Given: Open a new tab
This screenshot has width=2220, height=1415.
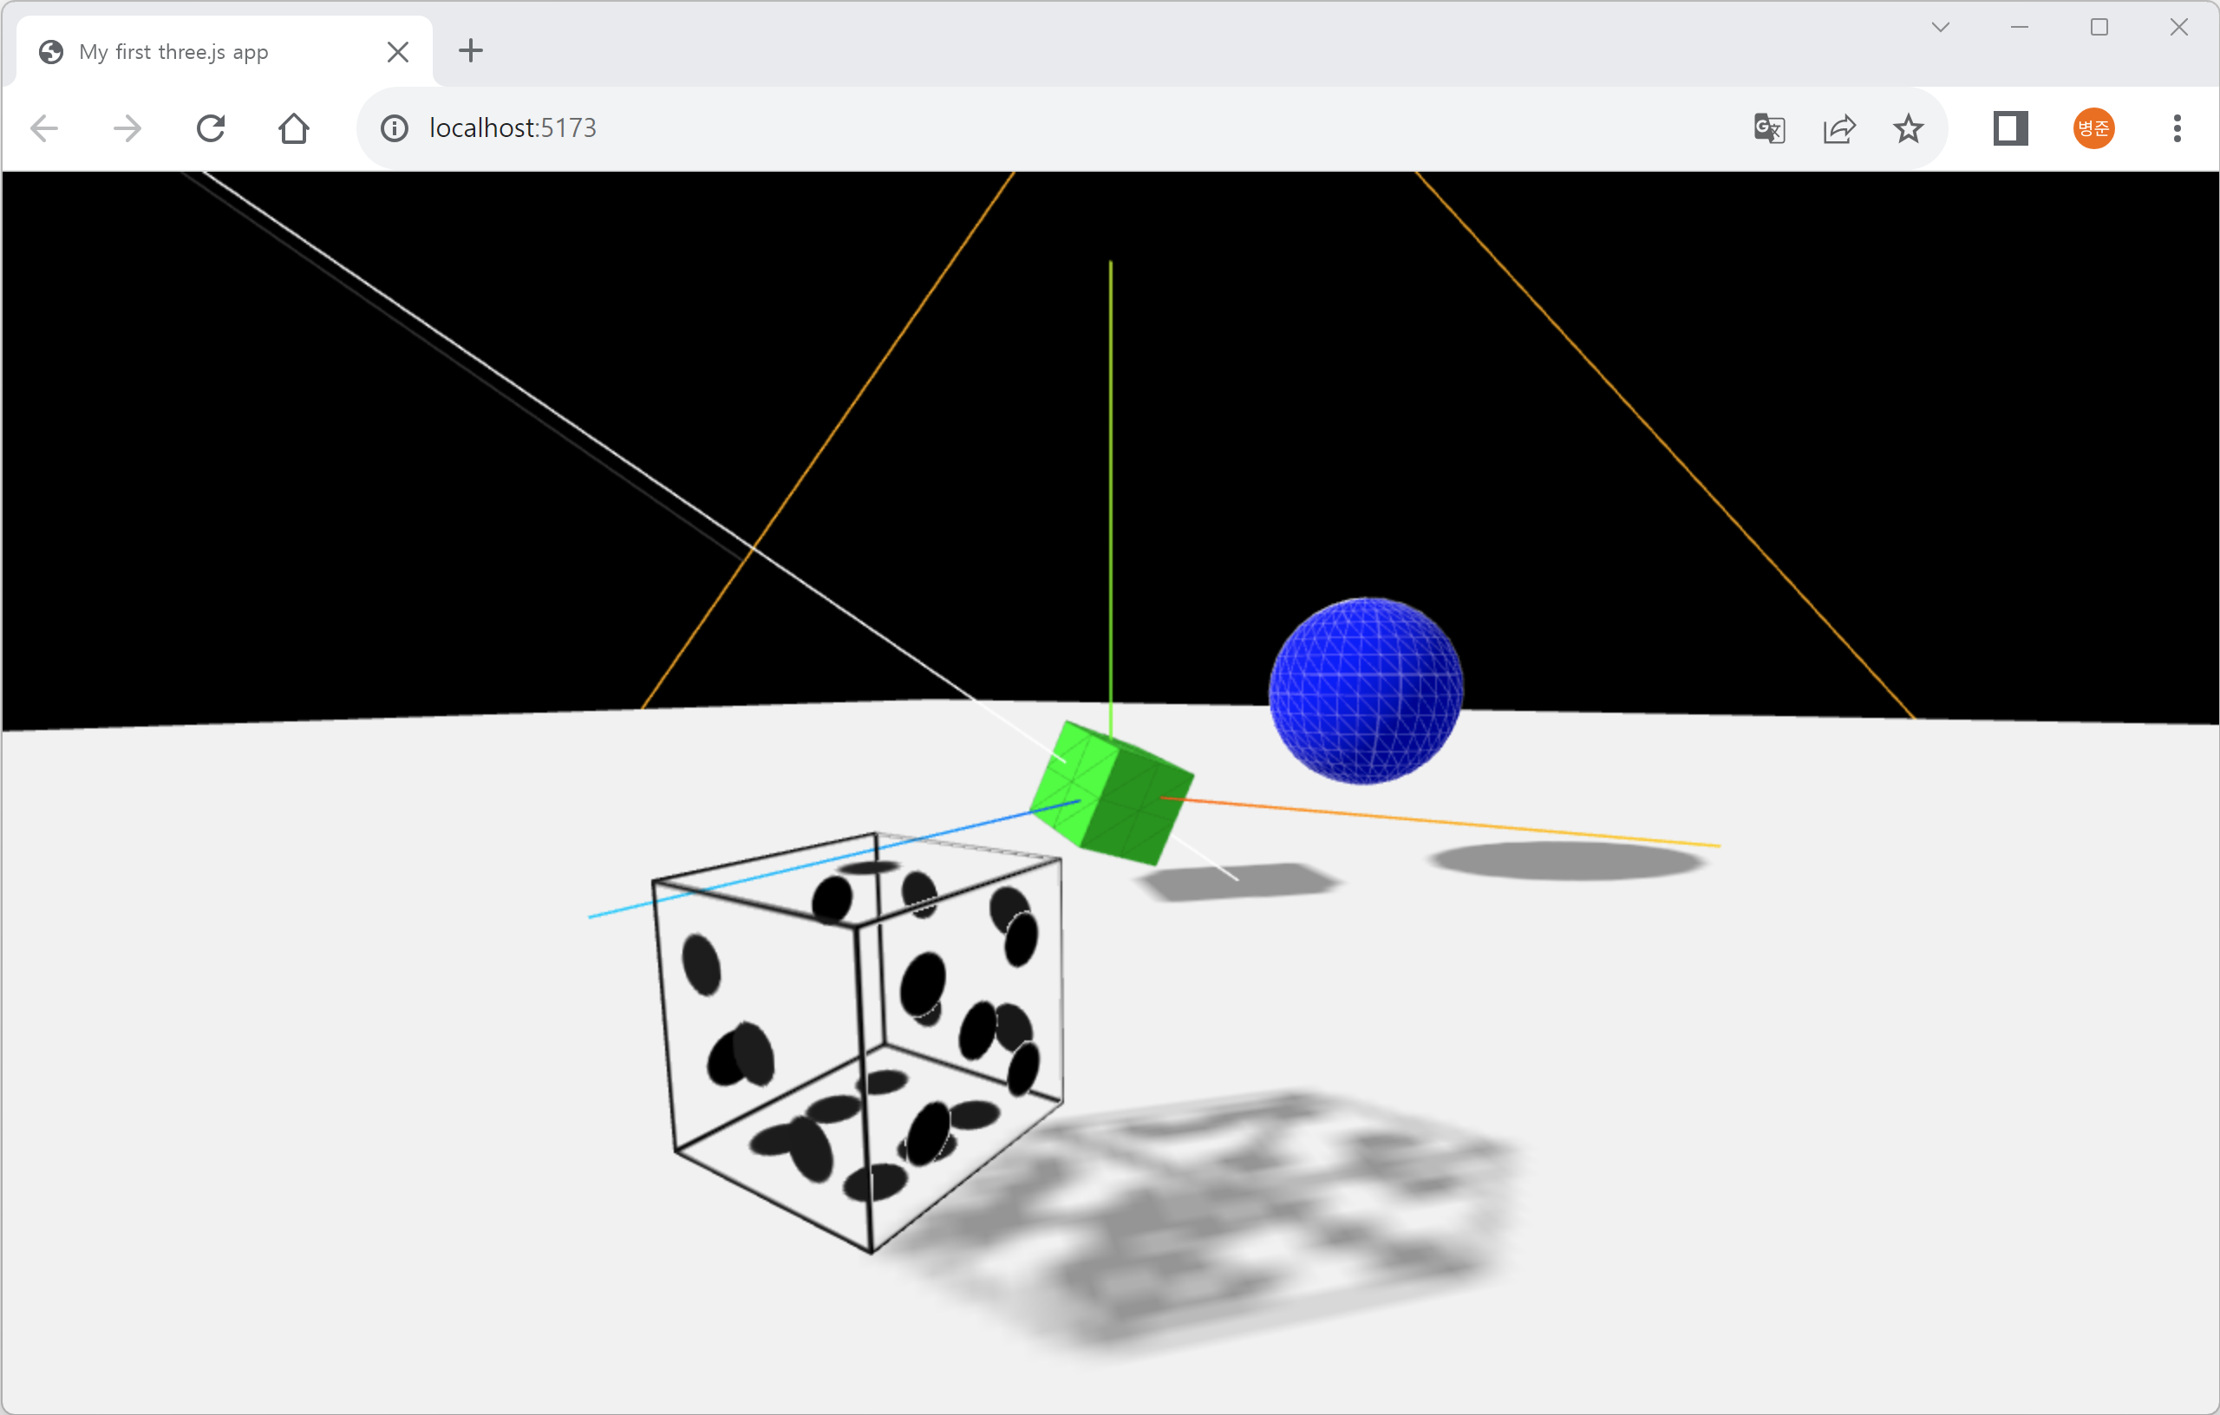Looking at the screenshot, I should [x=471, y=50].
